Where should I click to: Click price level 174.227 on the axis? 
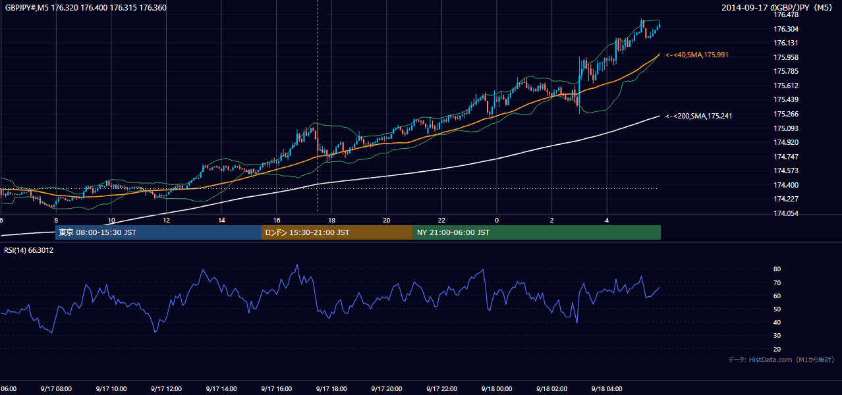click(x=786, y=199)
